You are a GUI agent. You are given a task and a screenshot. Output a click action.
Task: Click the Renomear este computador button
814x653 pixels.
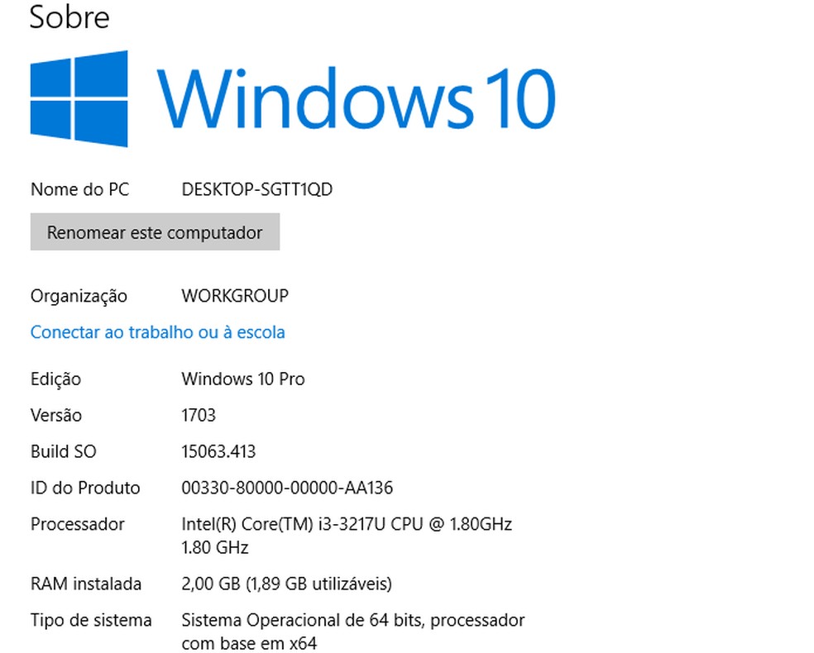155,231
